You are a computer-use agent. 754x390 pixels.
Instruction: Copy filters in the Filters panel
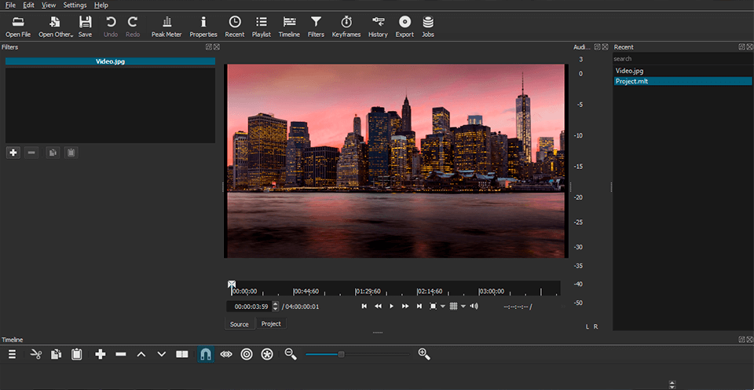click(x=53, y=153)
